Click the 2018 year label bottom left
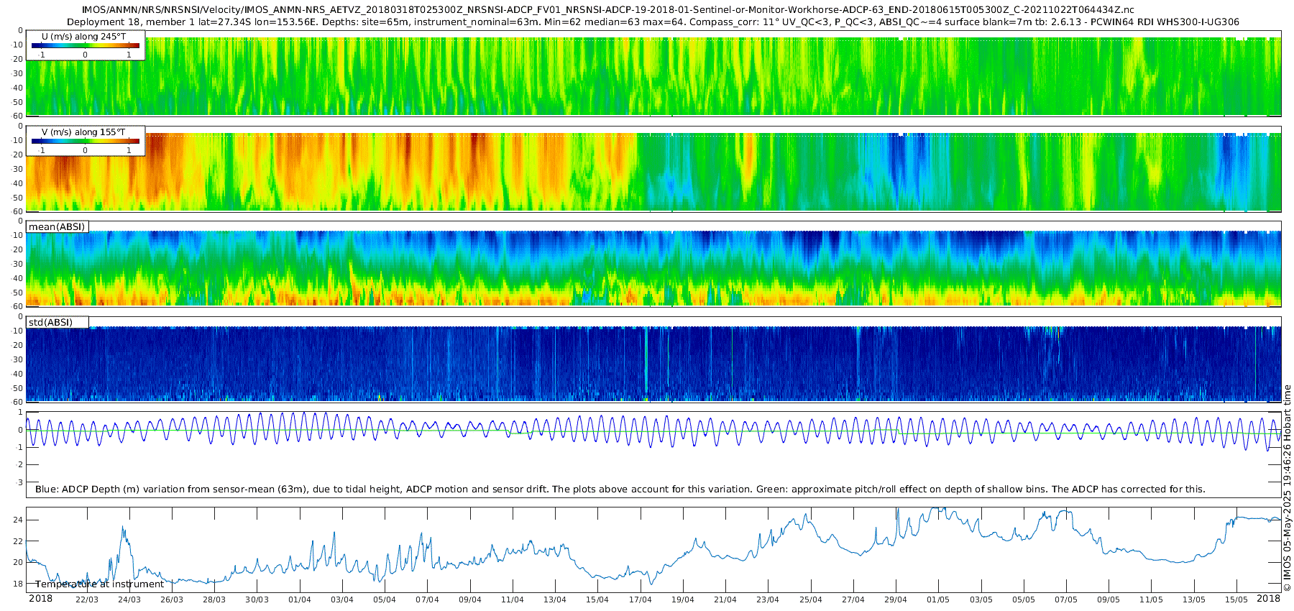 [x=40, y=598]
